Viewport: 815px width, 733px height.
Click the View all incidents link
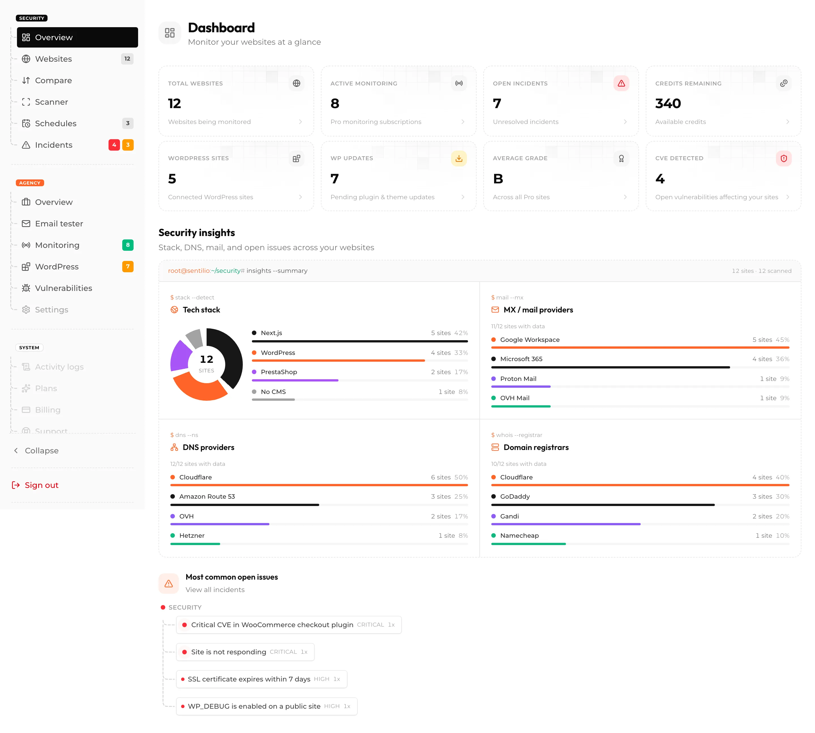point(215,590)
